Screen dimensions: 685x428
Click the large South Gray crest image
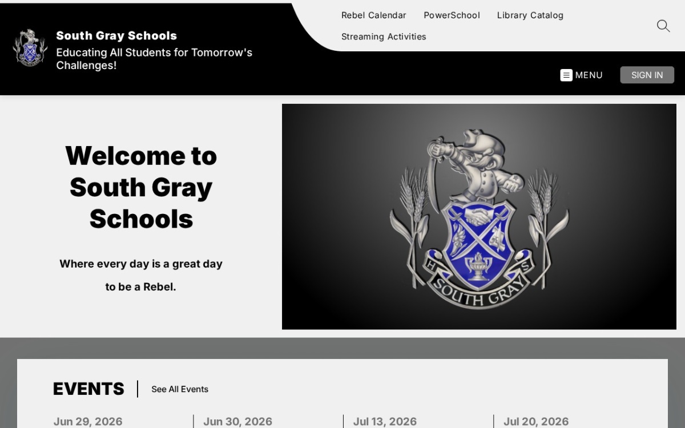click(479, 217)
